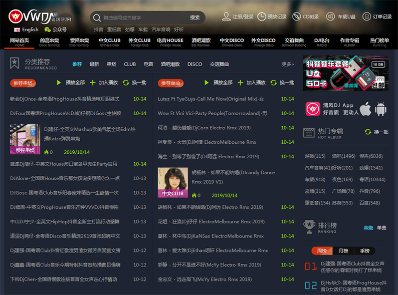Open 新会DjOnce-全粤语ProgHouse track

click(x=65, y=99)
